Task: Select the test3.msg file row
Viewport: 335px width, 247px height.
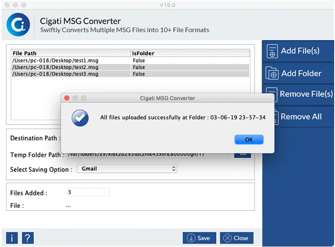Action: tap(130, 74)
